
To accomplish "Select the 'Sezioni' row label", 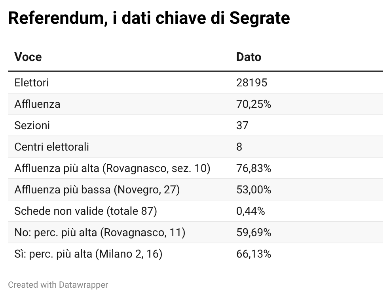I will click(x=32, y=125).
